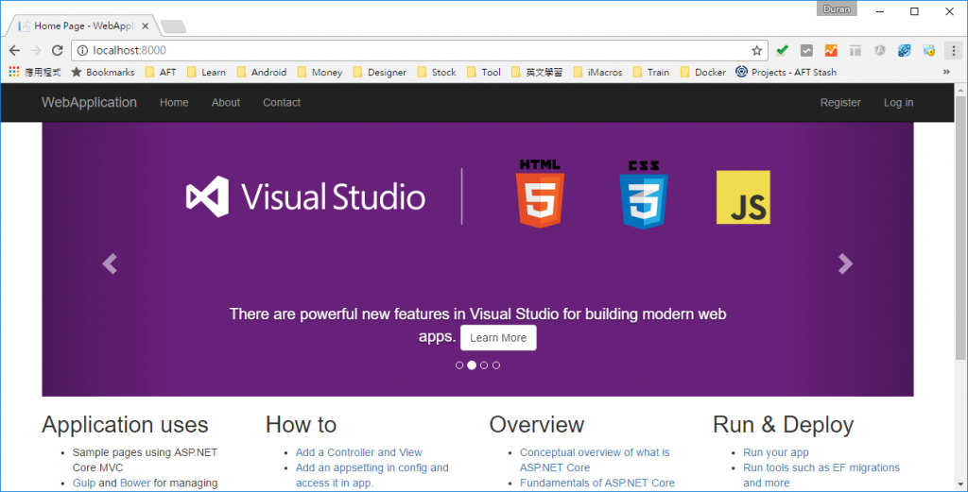Viewport: 968px width, 492px height.
Task: Click the address bar showing localhost:8000
Action: 420,51
